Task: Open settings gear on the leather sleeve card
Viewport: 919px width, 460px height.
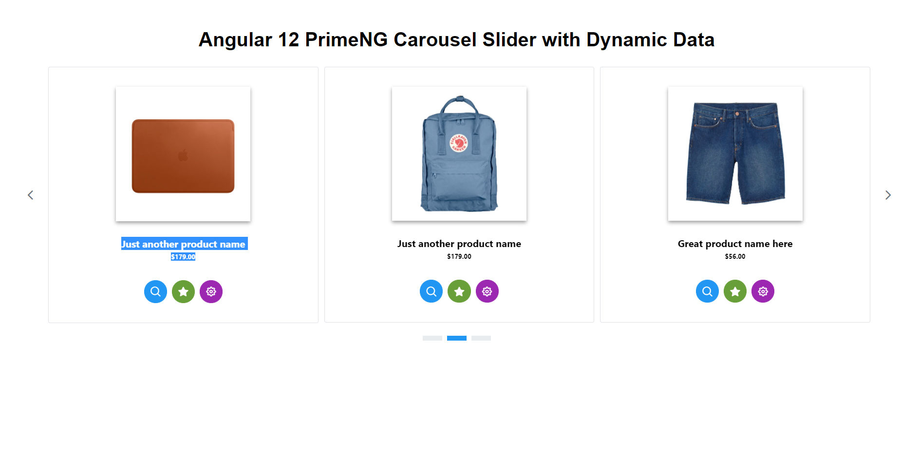Action: click(211, 291)
